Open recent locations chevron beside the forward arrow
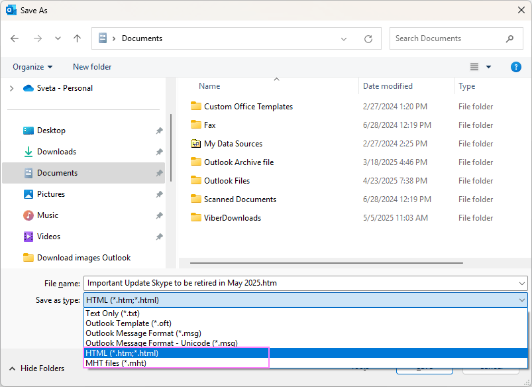The image size is (532, 387). (x=58, y=38)
